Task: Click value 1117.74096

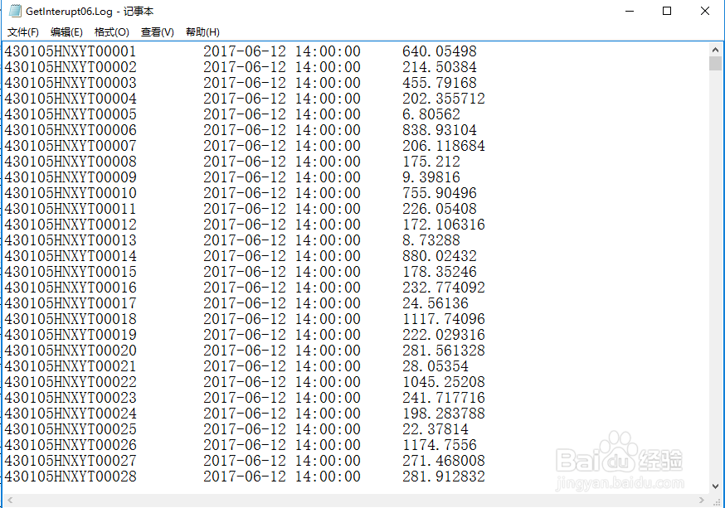Action: 444,319
